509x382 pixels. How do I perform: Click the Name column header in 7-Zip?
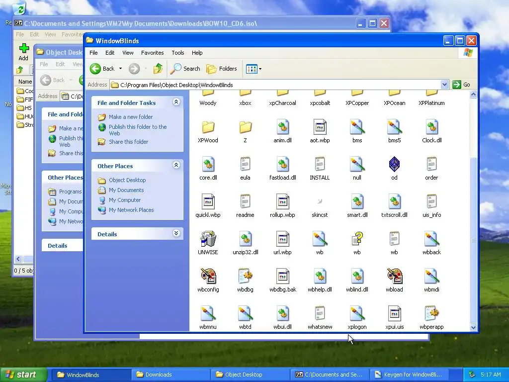pyautogui.click(x=25, y=82)
